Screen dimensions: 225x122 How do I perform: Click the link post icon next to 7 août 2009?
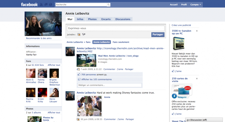[x=78, y=69]
